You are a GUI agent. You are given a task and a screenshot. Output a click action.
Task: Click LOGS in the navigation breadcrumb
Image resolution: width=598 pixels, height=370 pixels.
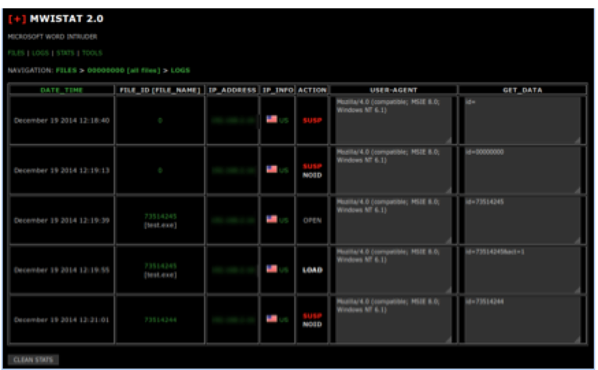tap(180, 71)
